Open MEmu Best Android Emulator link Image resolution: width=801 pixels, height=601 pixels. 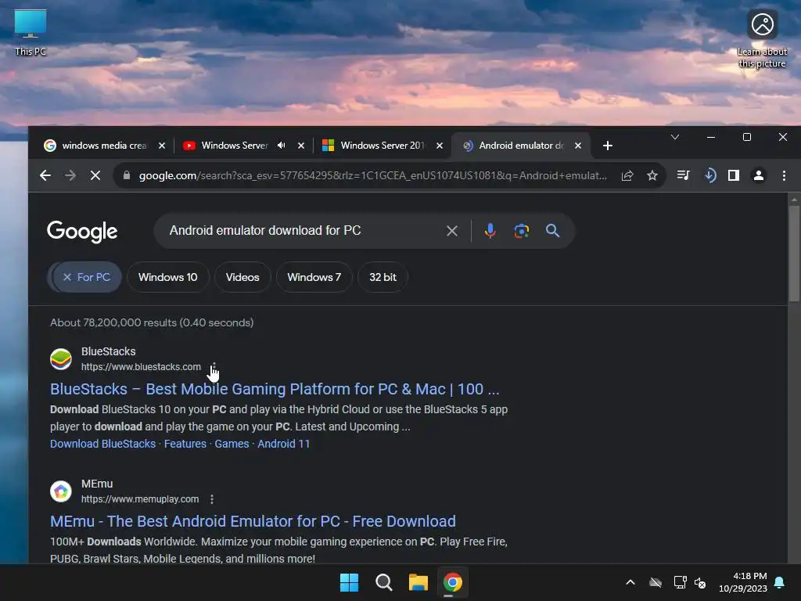(x=253, y=521)
